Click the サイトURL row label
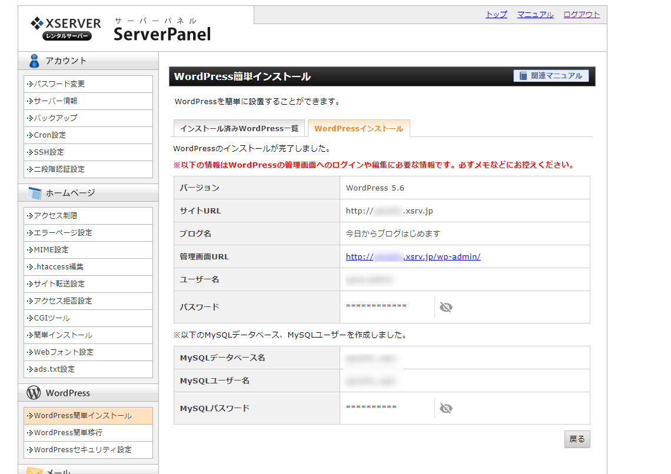The height and width of the screenshot is (474, 671). pos(200,211)
